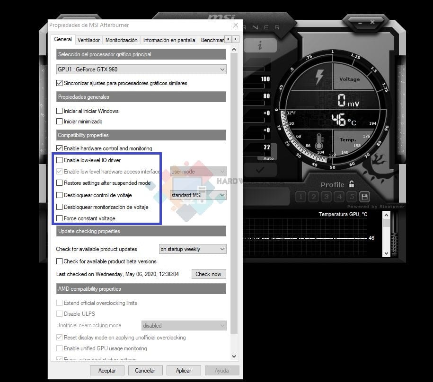Image resolution: width=433 pixels, height=382 pixels.
Task: Toggle Extend official overclocking limits
Action: 59,303
